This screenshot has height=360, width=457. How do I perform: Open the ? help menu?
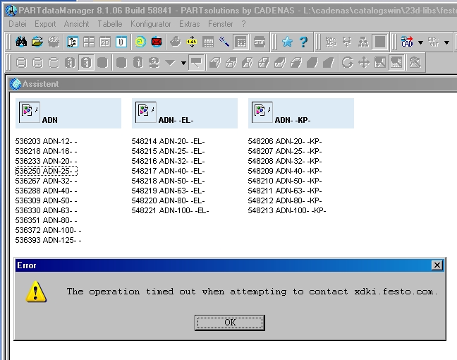(x=243, y=24)
